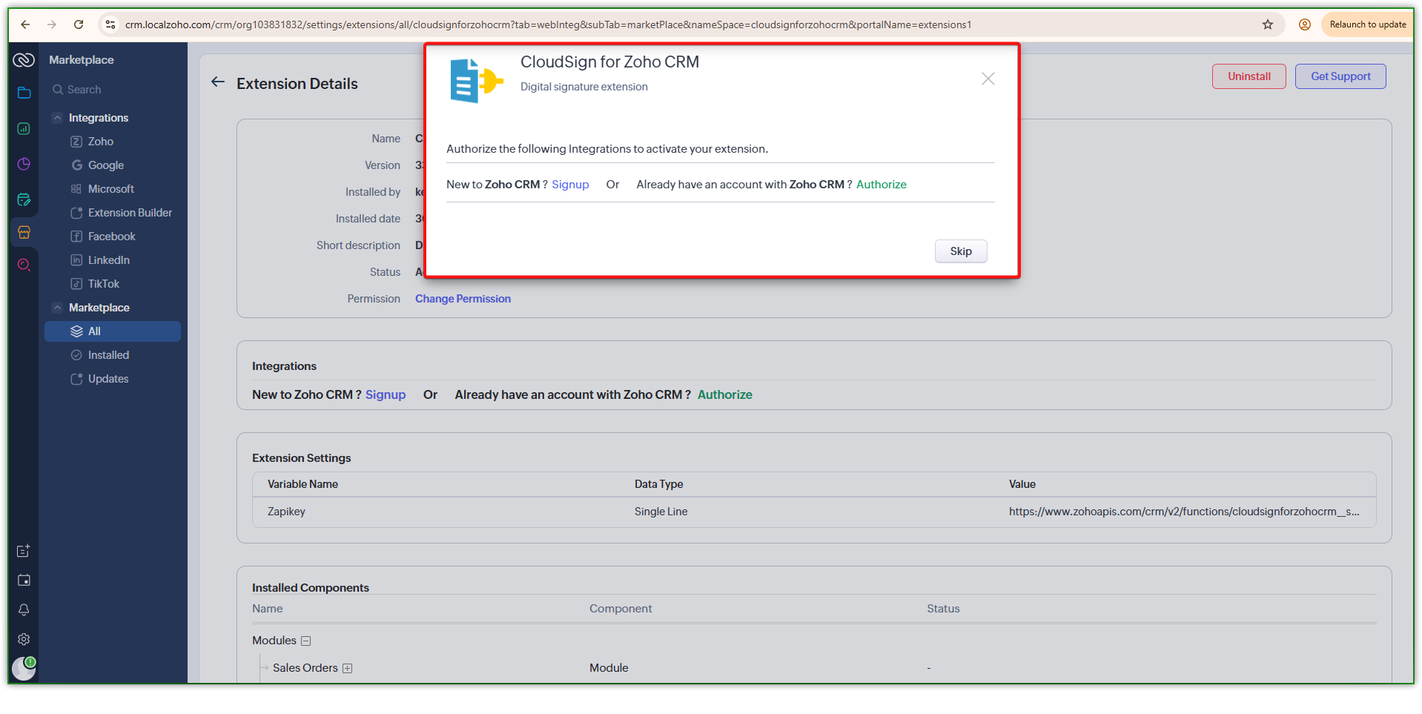1422x714 pixels.
Task: Click the Single Line data type cell
Action: 661,512
